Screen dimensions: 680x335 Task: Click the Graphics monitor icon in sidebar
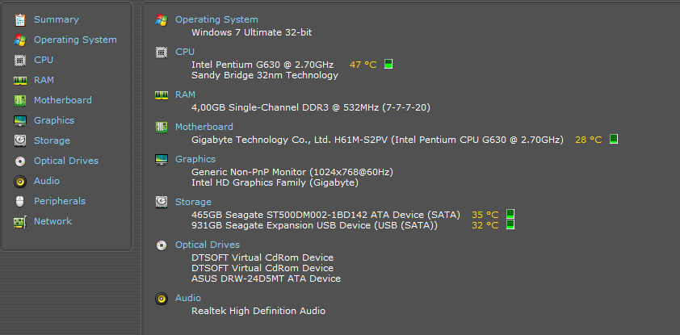19,120
